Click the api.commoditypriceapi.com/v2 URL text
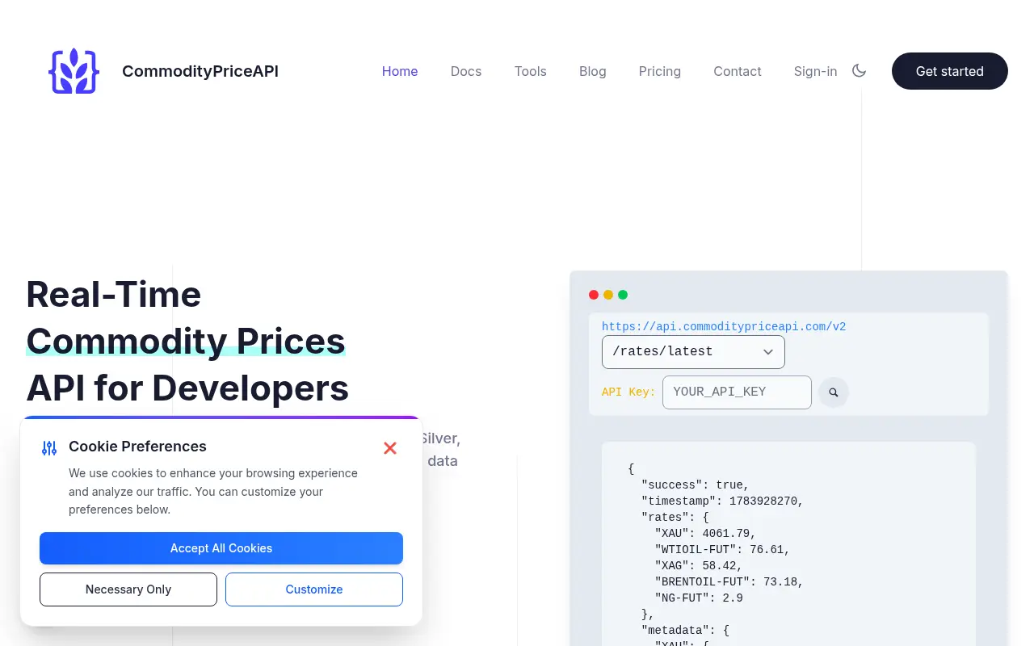Viewport: 1034px width, 646px height. [724, 327]
